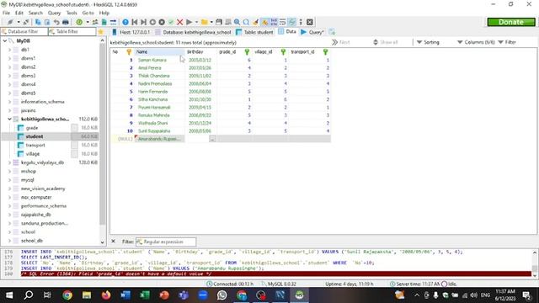Open dropdown arrow next to run icon
The height and width of the screenshot is (303, 539).
(196, 22)
